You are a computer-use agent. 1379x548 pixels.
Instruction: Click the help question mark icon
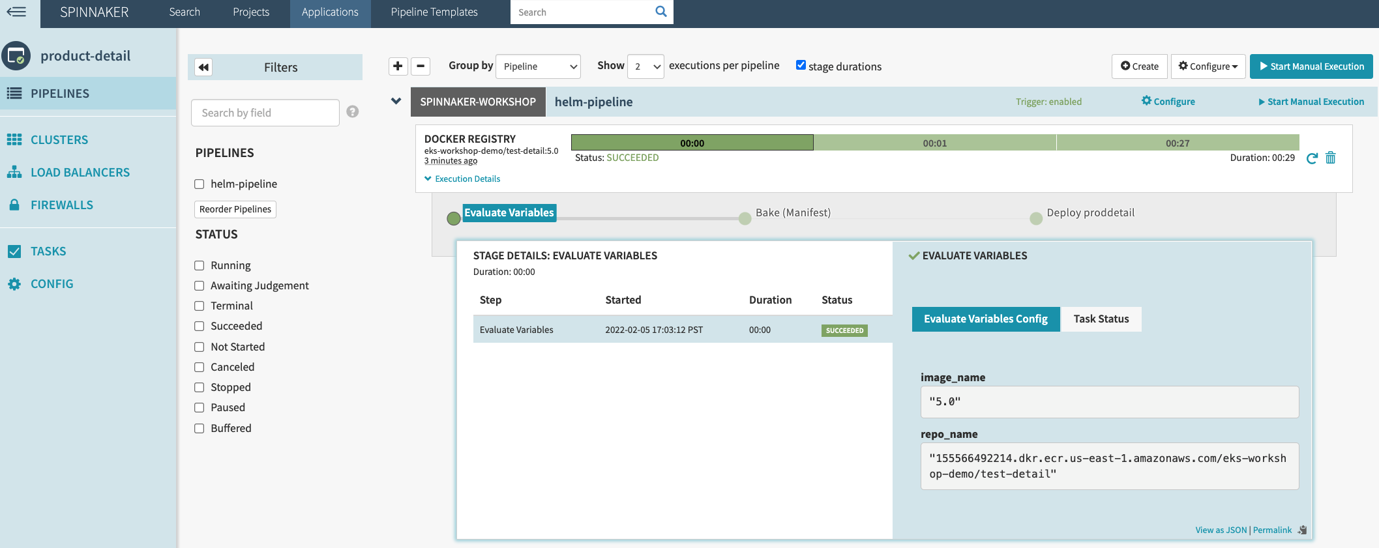[353, 111]
